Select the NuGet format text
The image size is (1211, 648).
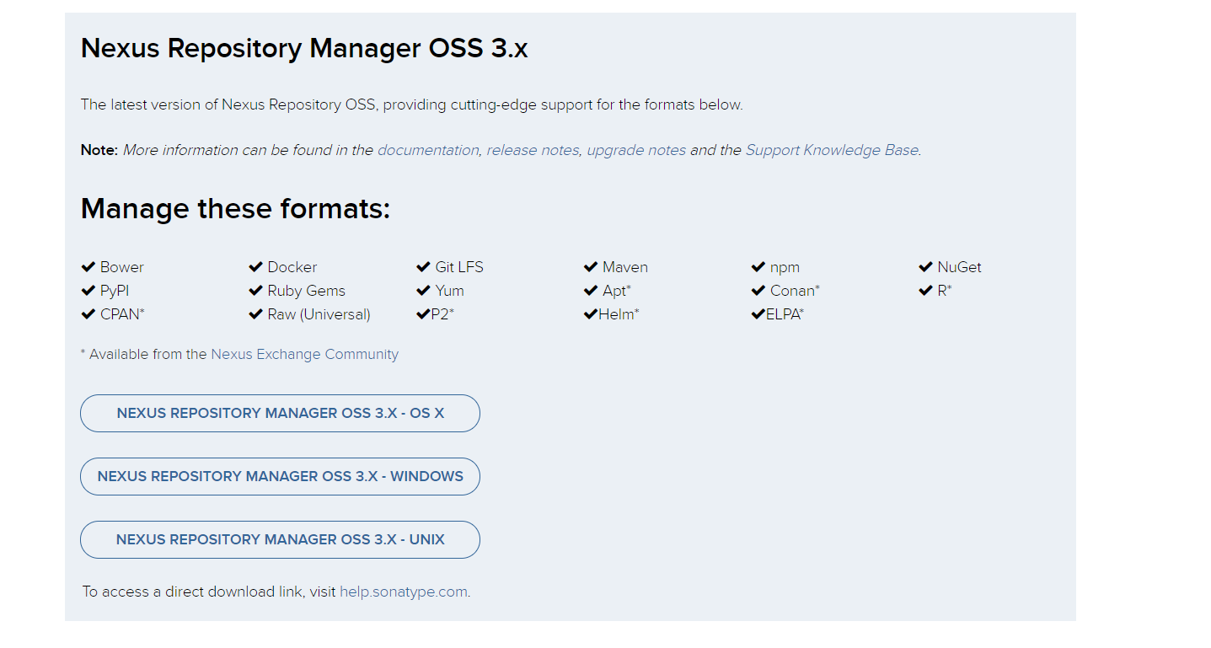pos(960,267)
